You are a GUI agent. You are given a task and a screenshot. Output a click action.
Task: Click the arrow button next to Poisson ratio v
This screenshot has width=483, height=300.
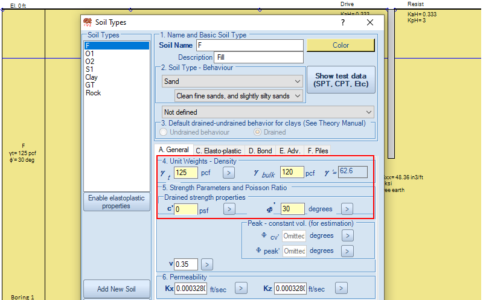click(x=207, y=264)
